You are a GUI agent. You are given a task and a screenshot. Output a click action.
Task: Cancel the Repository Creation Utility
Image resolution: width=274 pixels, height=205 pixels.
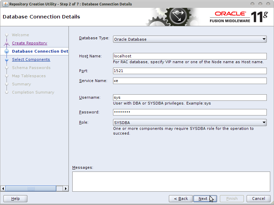[x=259, y=199]
